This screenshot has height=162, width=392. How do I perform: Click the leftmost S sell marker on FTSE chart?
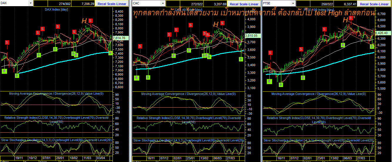click(x=270, y=53)
